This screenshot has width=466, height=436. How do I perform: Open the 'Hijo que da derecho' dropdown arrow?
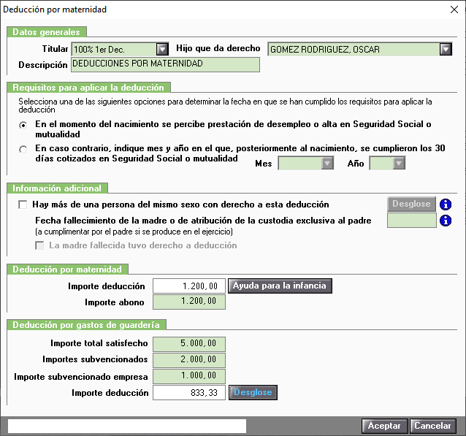(x=446, y=50)
